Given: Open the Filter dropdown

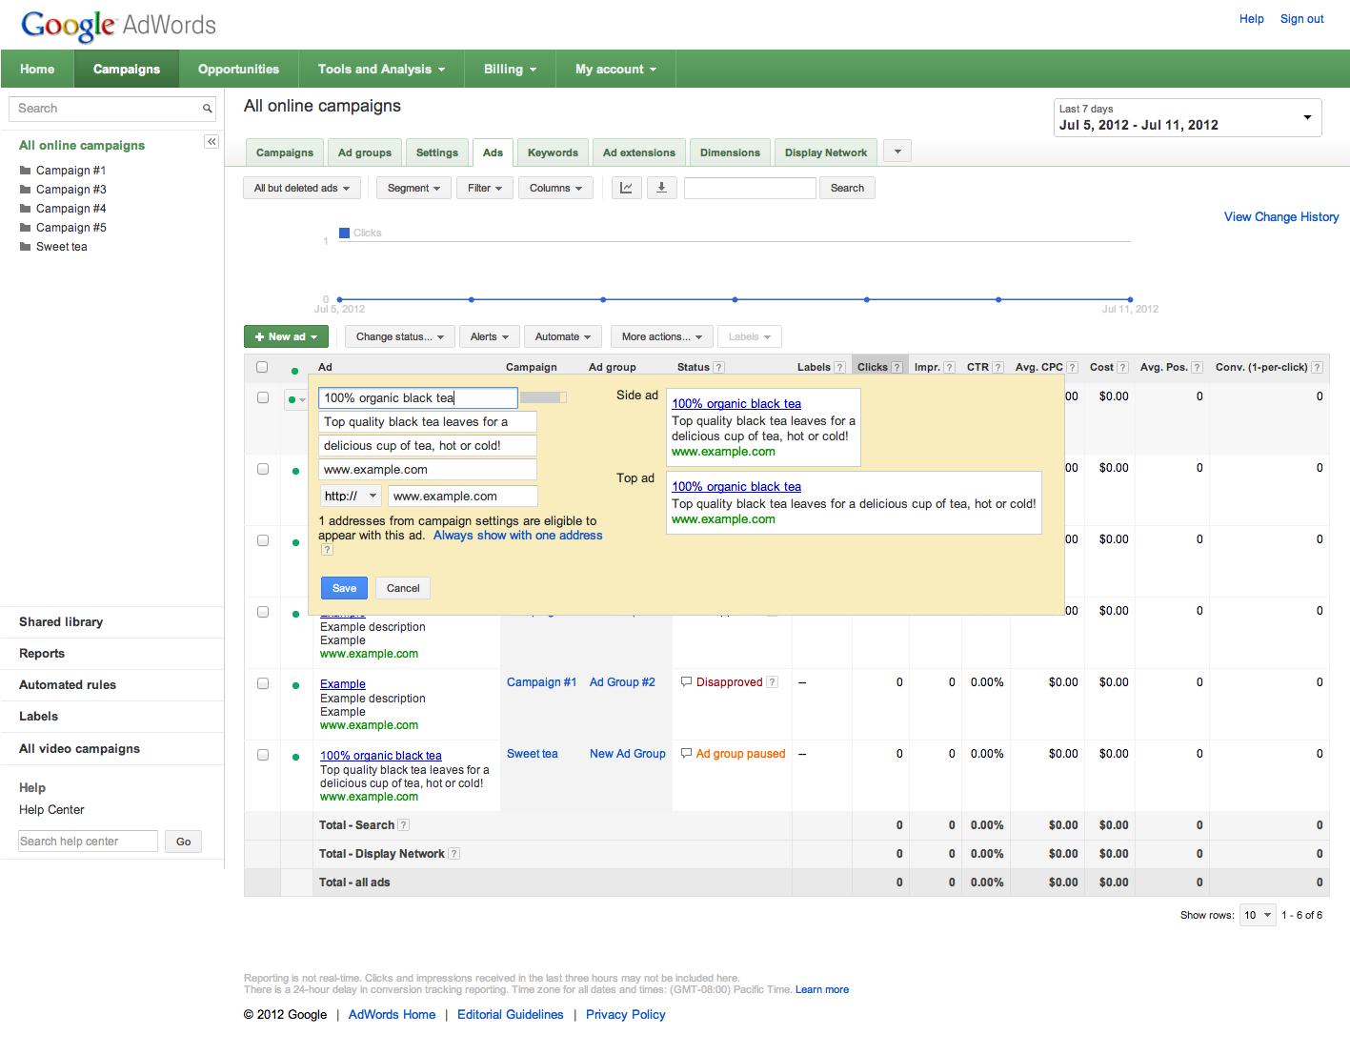Looking at the screenshot, I should click(x=485, y=188).
